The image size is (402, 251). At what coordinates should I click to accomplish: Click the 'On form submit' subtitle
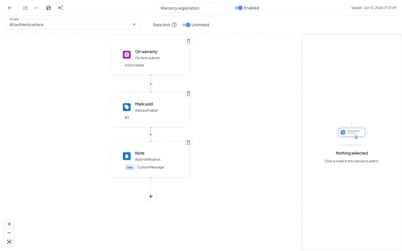pos(147,58)
